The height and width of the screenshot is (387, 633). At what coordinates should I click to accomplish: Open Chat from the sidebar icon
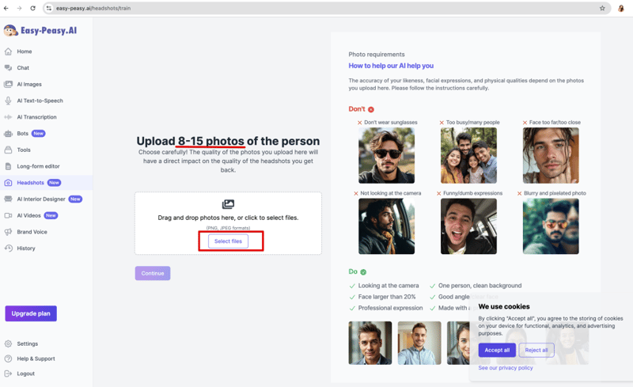pyautogui.click(x=9, y=68)
